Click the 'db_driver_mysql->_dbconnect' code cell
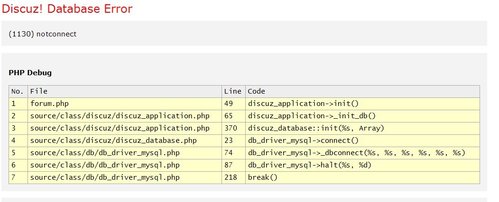The height and width of the screenshot is (202, 499). [x=362, y=153]
